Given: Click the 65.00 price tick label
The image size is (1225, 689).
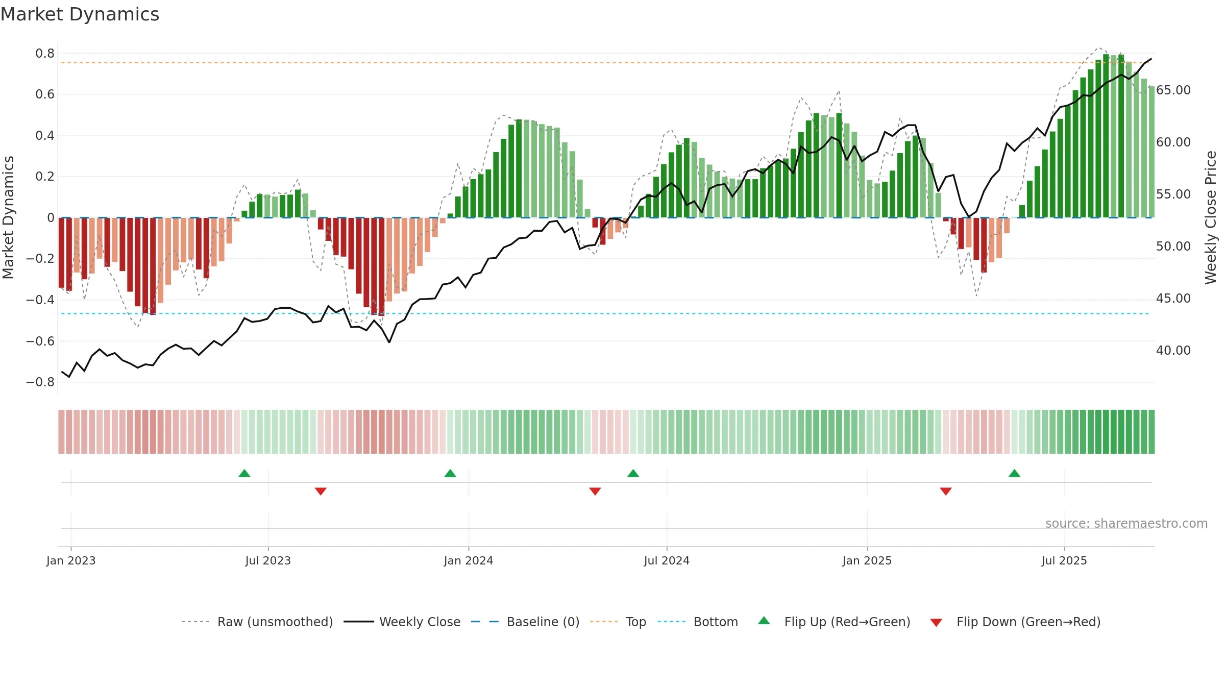Looking at the screenshot, I should point(1173,90).
